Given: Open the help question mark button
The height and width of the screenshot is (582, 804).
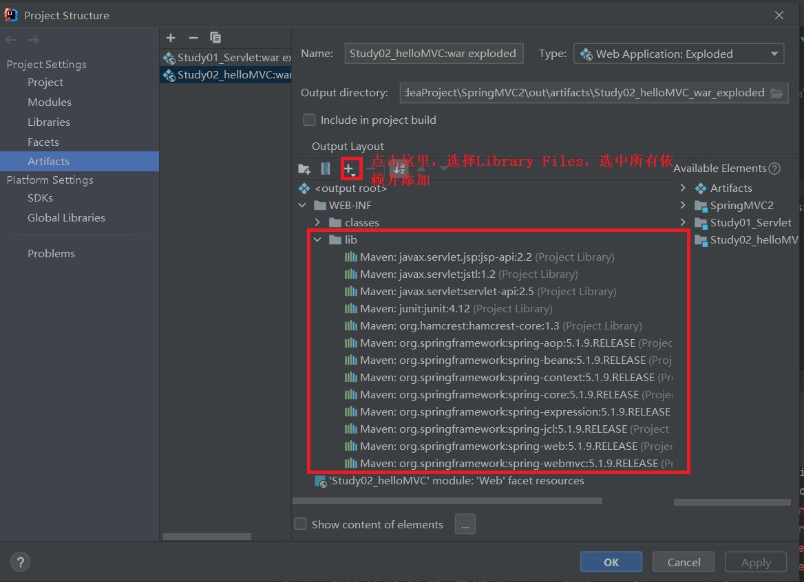Looking at the screenshot, I should coord(21,562).
